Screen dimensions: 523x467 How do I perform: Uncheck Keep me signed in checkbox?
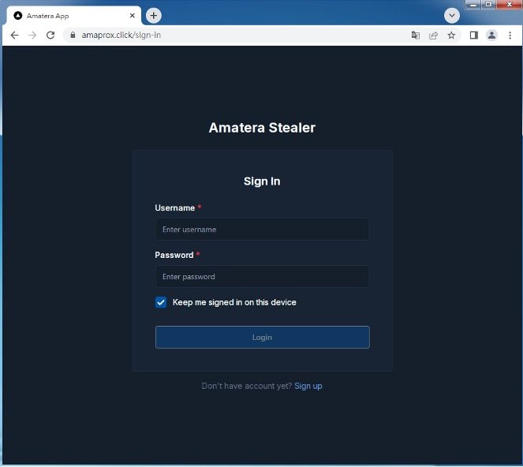(161, 302)
